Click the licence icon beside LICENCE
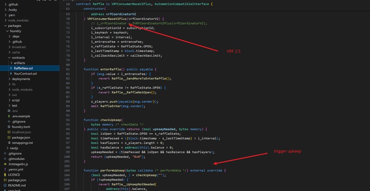 (x=5, y=175)
